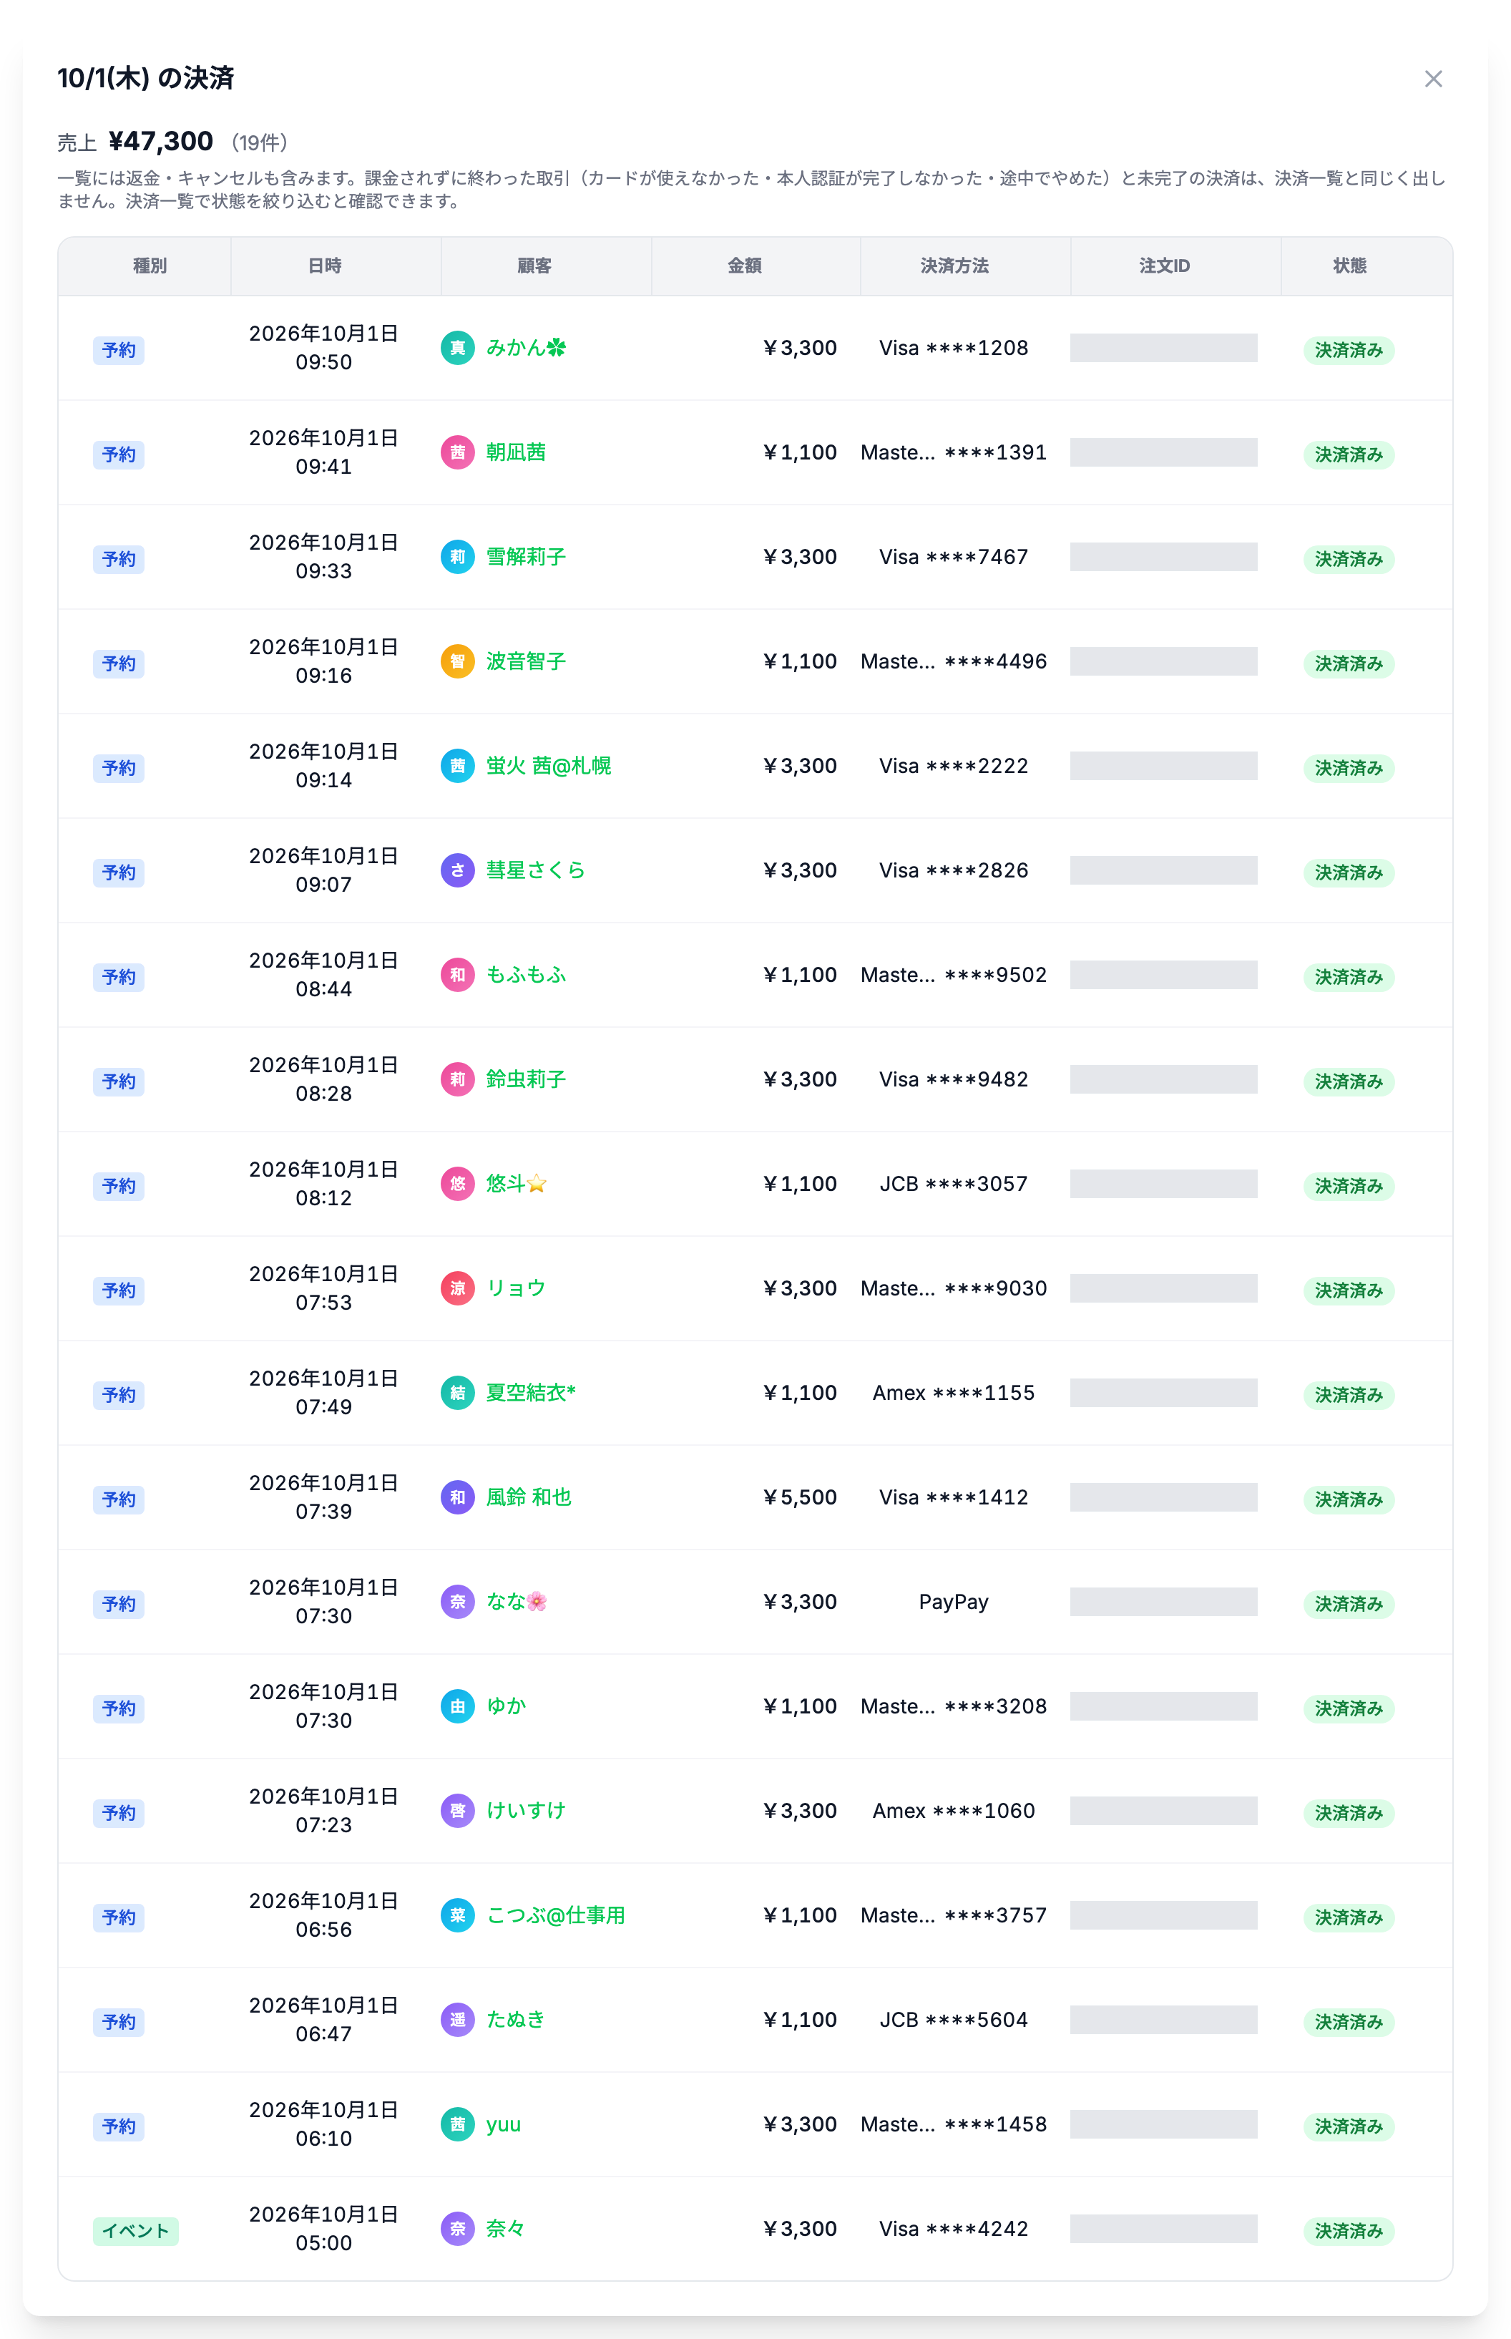Close the 10/1(木) の決済 dialog

[1432, 79]
